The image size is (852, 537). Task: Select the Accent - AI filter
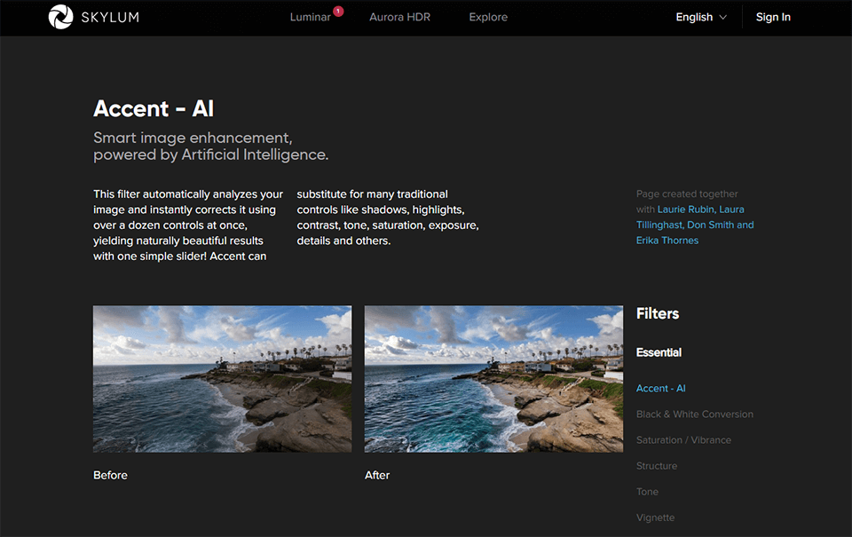660,388
